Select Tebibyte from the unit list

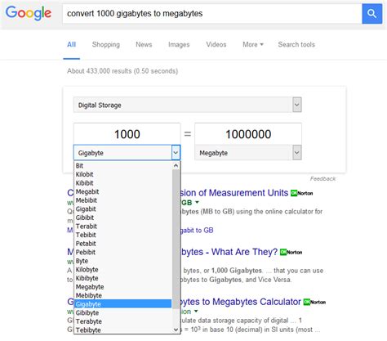123,330
